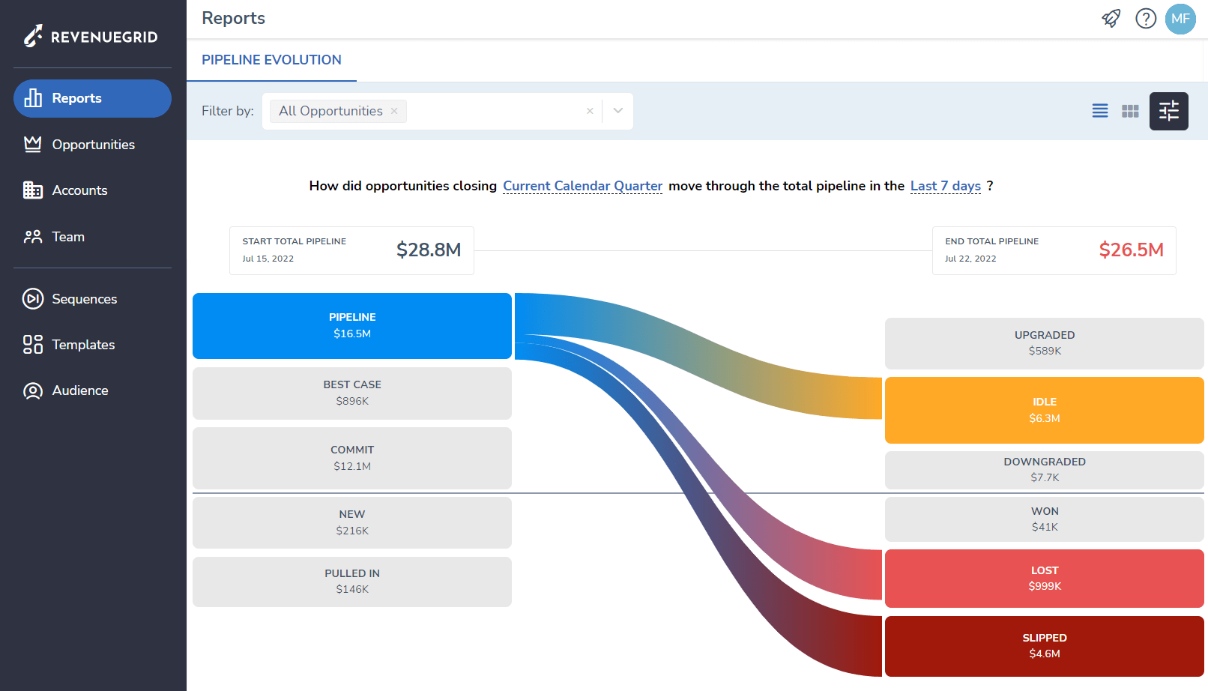The image size is (1208, 691).
Task: Open the help question mark icon
Action: (x=1146, y=18)
